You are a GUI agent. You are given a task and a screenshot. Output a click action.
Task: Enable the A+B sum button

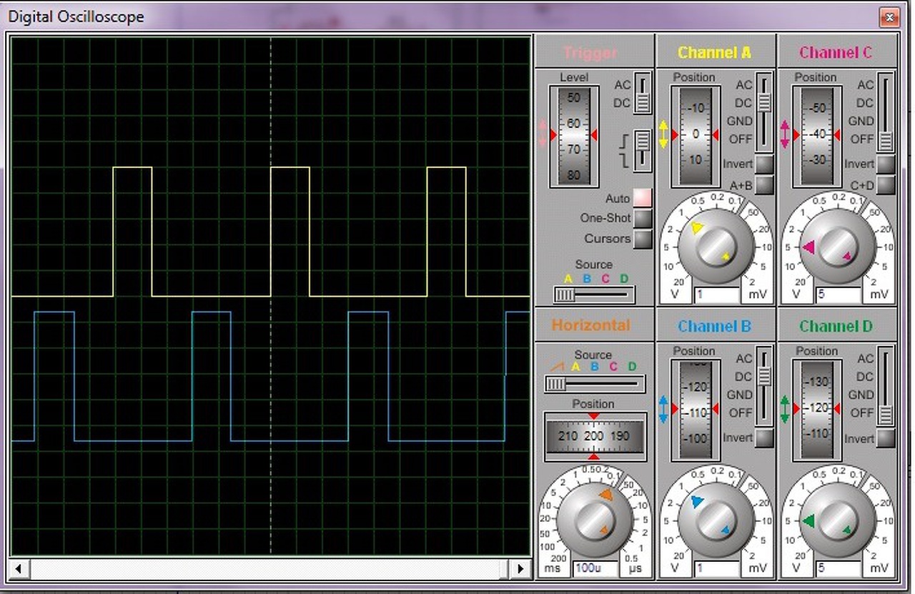pyautogui.click(x=764, y=185)
